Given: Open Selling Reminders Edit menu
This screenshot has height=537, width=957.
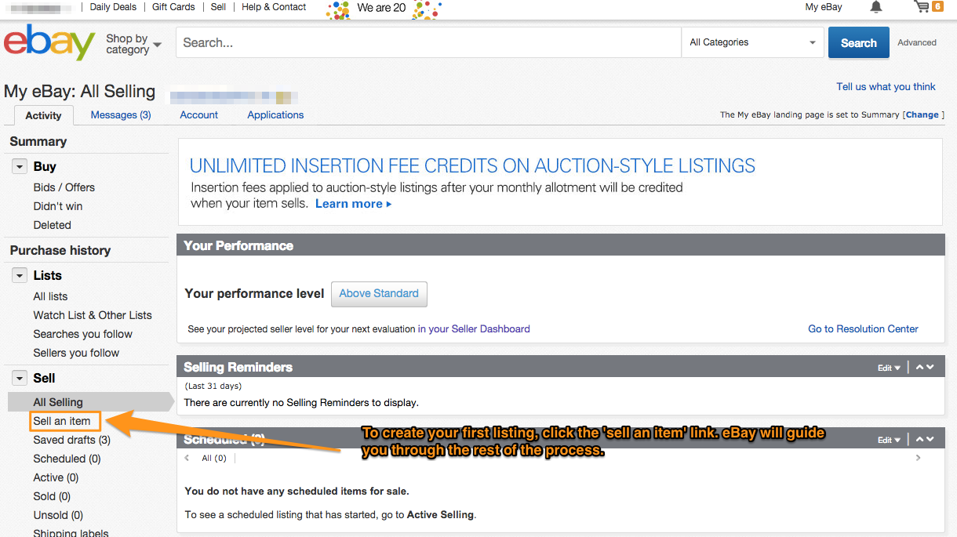Looking at the screenshot, I should click(889, 368).
